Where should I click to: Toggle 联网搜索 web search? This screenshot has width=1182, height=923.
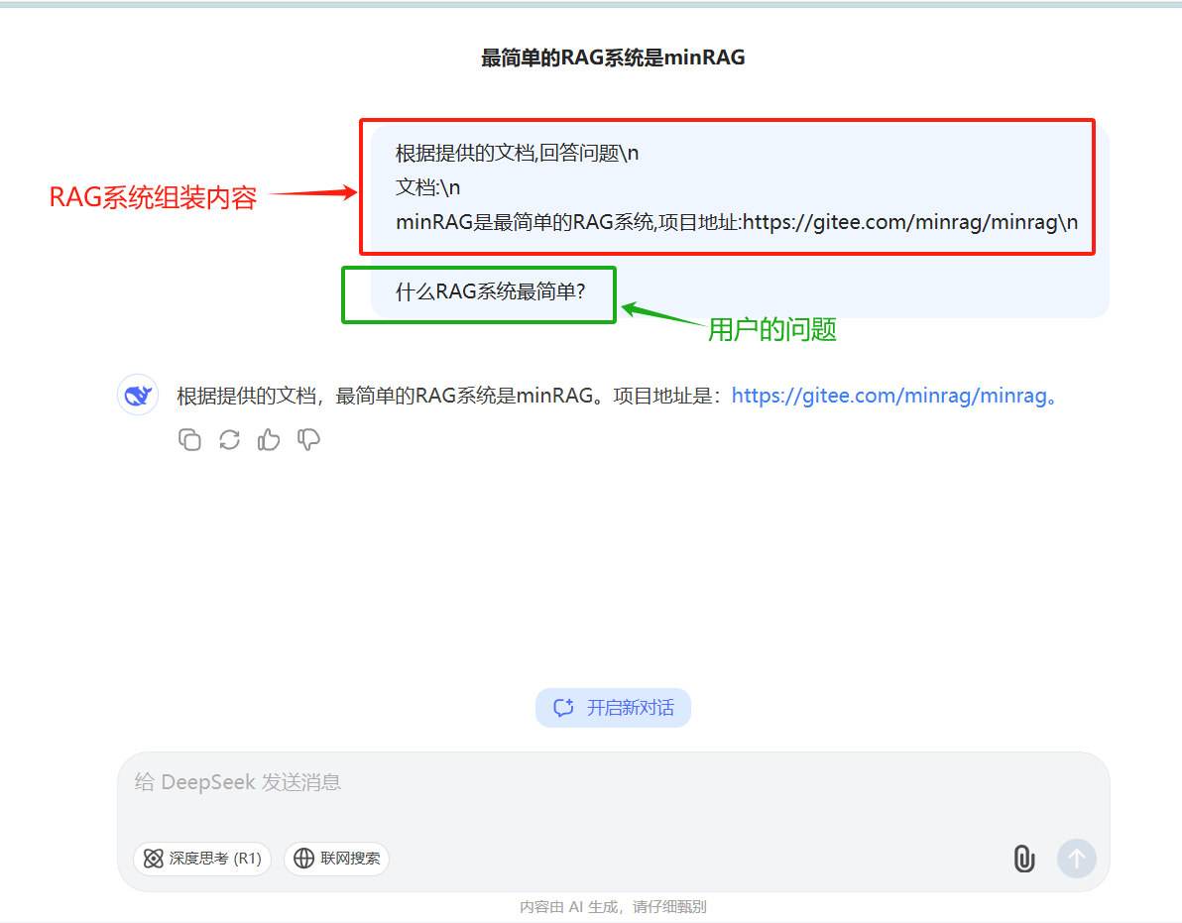[x=336, y=859]
